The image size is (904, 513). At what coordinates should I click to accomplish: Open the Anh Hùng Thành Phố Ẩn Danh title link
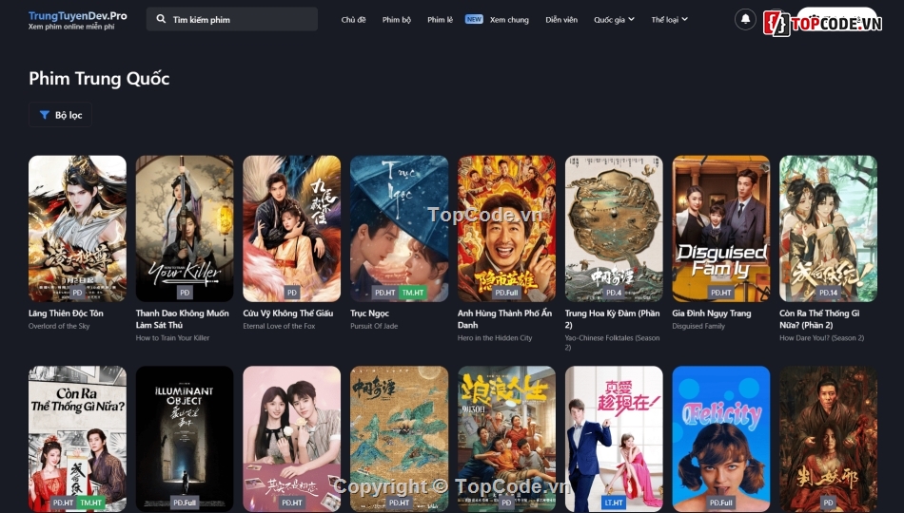[x=504, y=318]
